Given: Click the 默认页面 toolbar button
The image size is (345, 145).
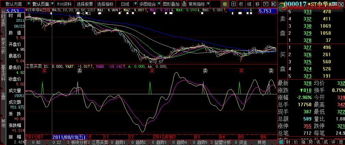Looking at the screenshot, I should 41,4.
